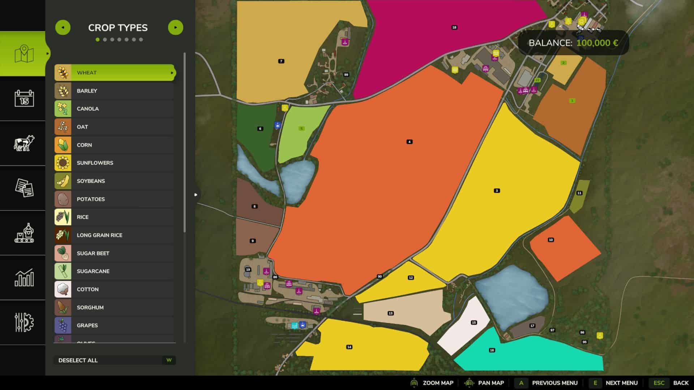Toggle Potatoes crop type filter
Screen dimensions: 694x390
(x=115, y=199)
